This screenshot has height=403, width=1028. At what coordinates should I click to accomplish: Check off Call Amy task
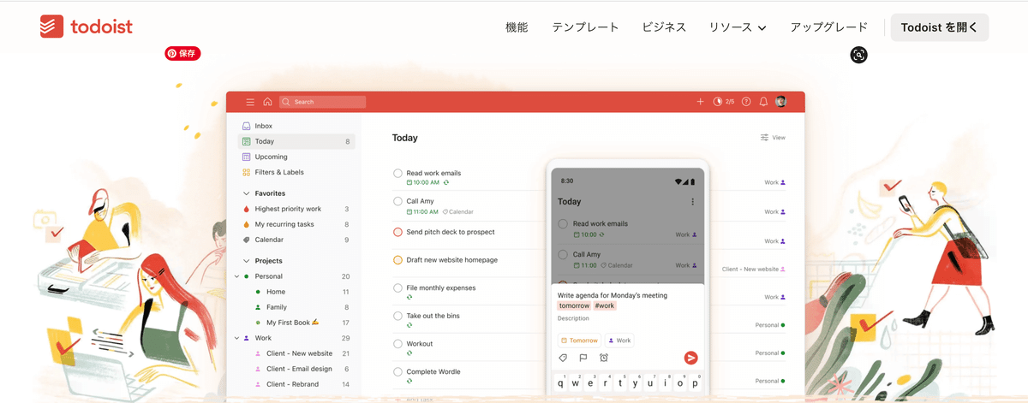397,202
